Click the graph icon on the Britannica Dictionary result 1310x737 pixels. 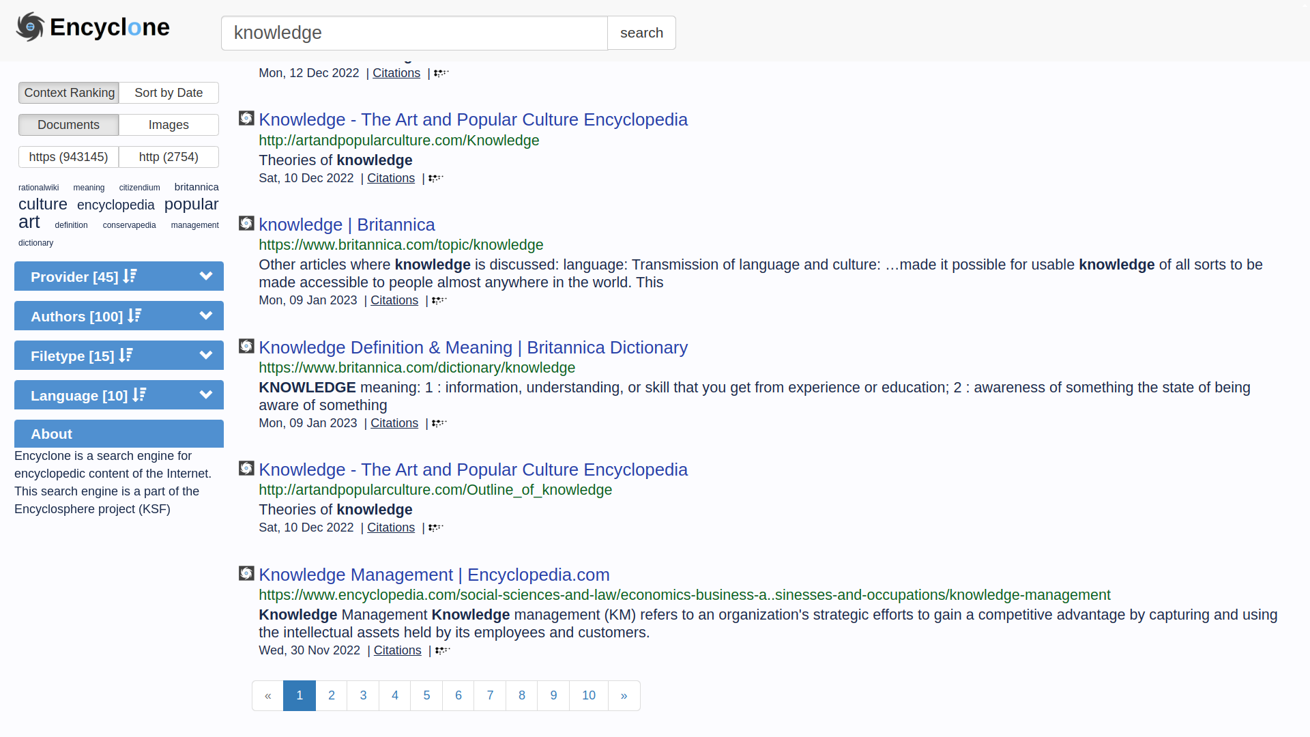pos(439,423)
